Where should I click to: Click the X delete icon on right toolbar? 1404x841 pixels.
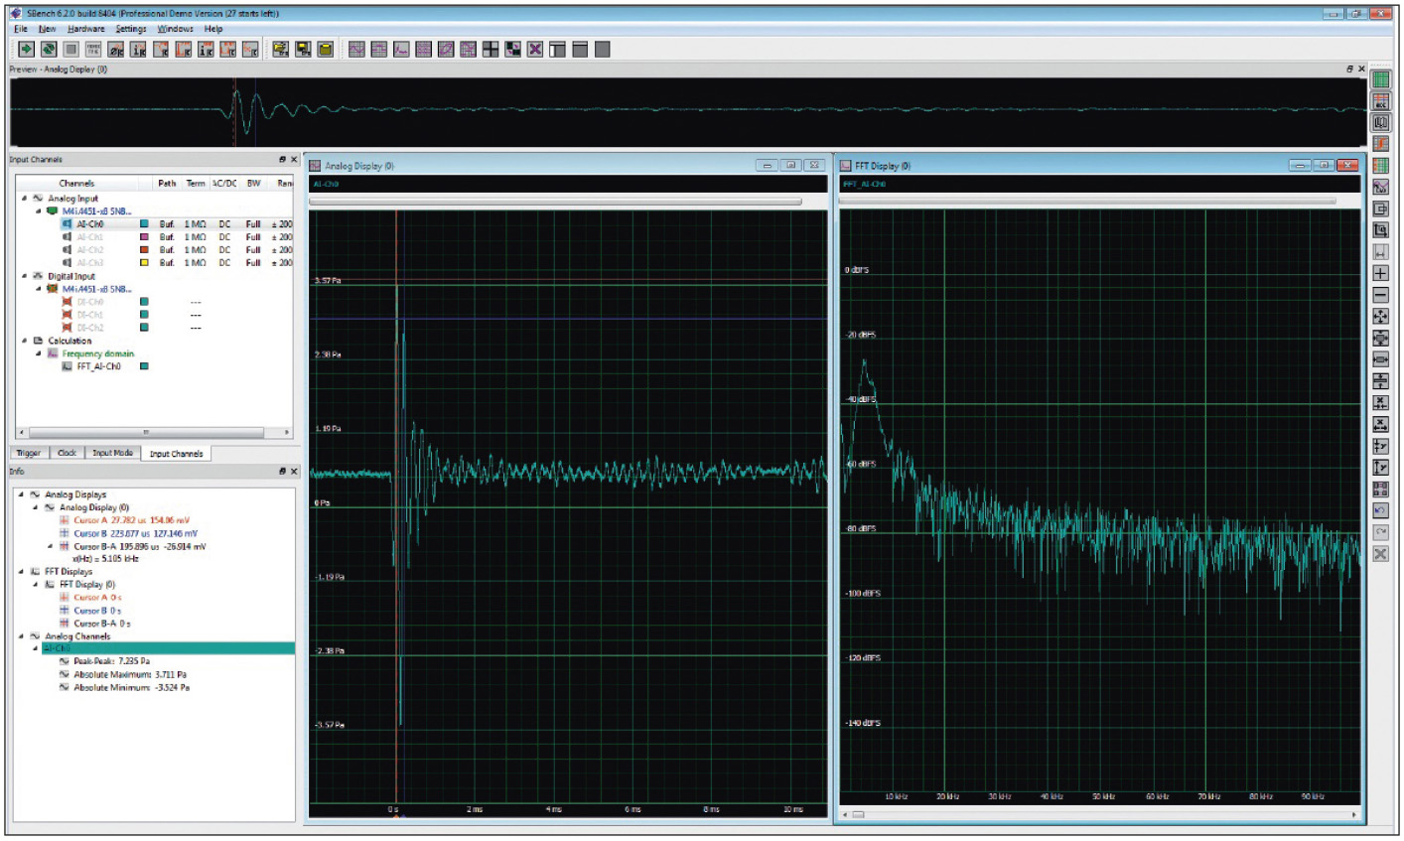click(x=1380, y=554)
